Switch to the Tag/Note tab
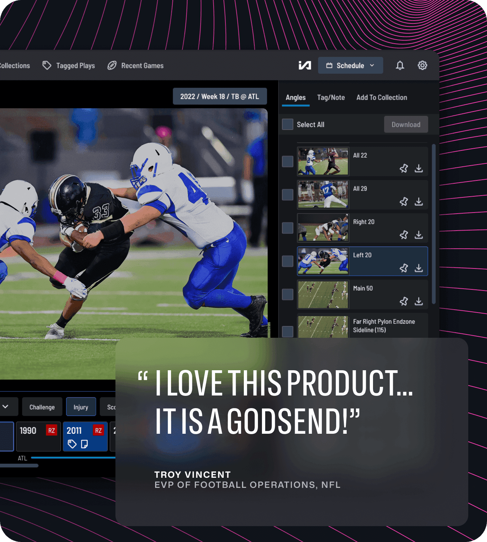The image size is (487, 542). pyautogui.click(x=331, y=97)
